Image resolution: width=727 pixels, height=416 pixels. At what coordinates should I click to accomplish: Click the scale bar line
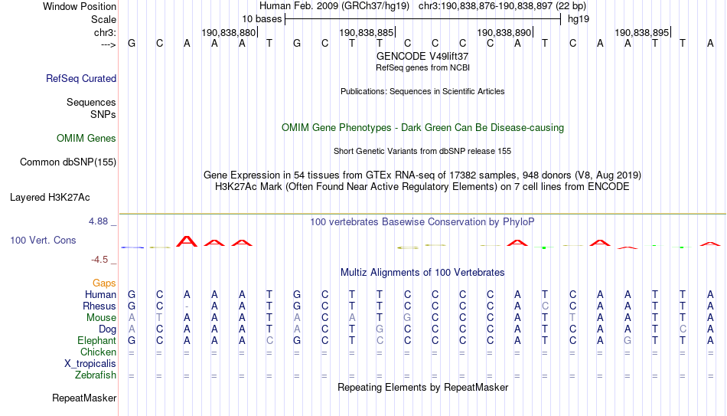point(423,19)
